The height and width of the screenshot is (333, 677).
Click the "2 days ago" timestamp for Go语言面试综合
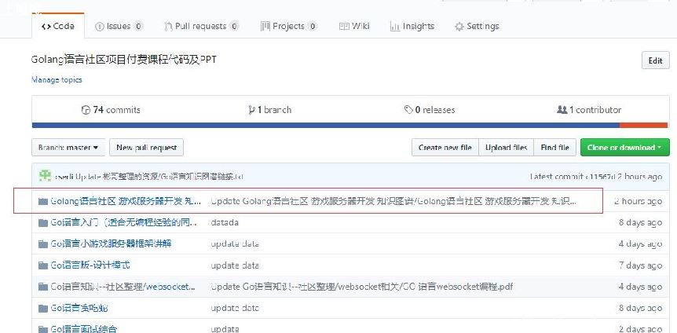[x=640, y=329]
